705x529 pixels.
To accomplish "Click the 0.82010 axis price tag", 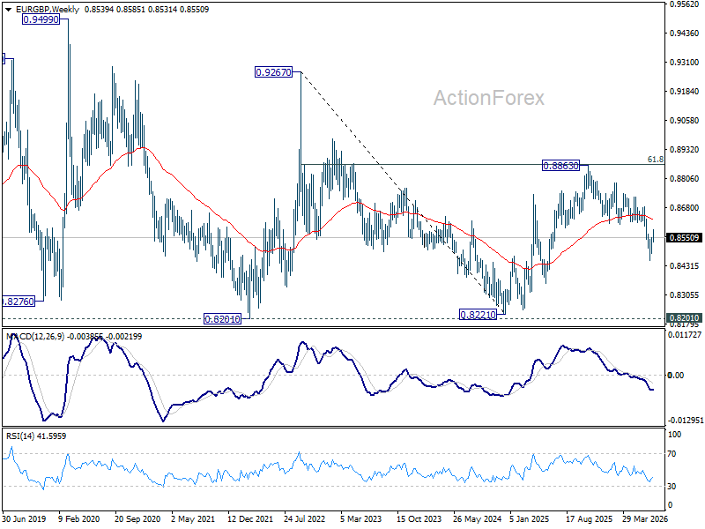I will point(685,318).
